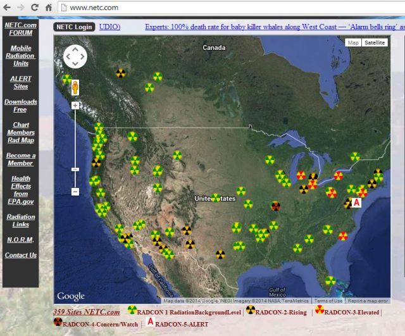Click the map pan control circle

point(75,56)
